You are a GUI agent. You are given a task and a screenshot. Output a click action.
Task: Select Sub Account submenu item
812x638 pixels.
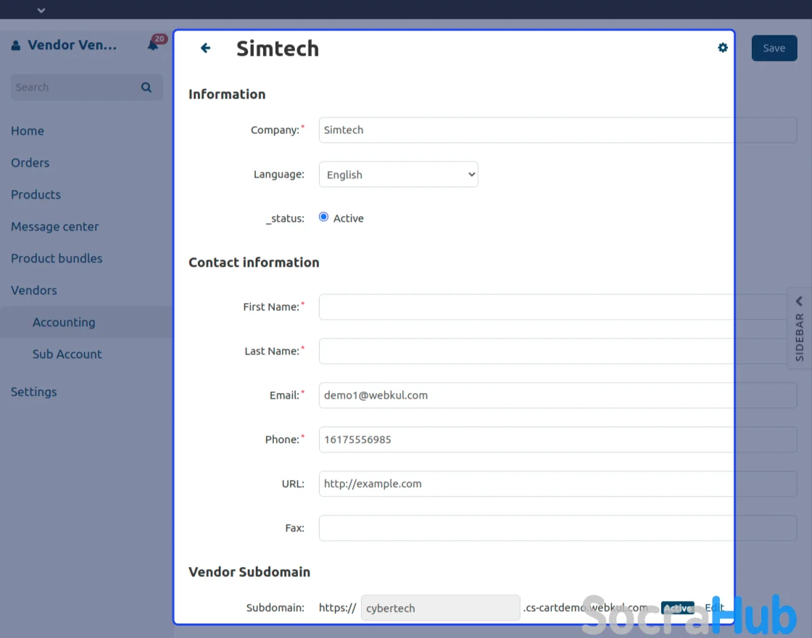(67, 355)
